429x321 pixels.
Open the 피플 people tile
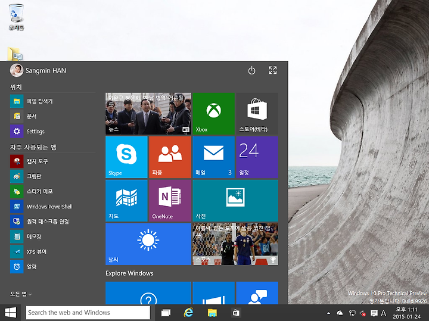coord(170,157)
